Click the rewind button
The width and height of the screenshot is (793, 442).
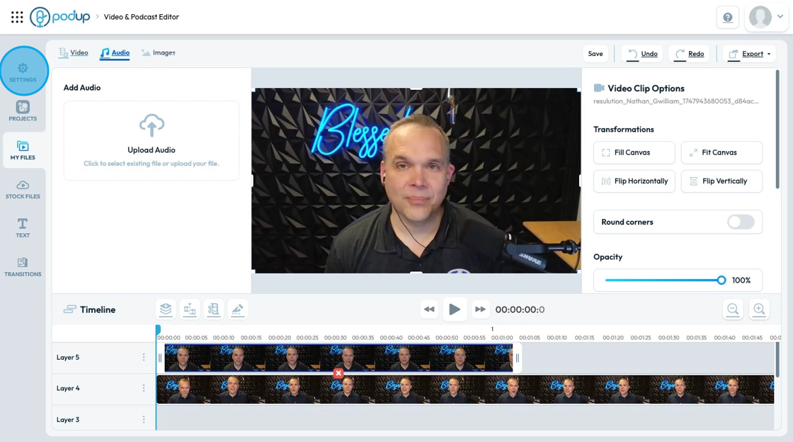pyautogui.click(x=429, y=310)
